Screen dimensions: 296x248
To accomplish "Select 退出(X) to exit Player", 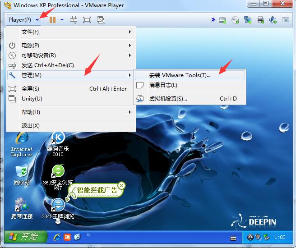I will pos(71,126).
